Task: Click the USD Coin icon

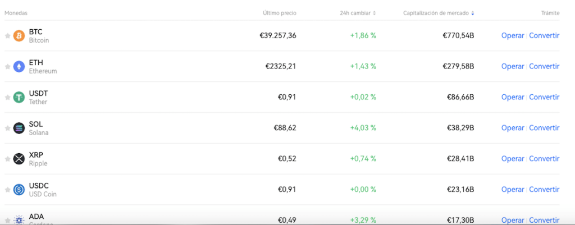Action: (x=19, y=190)
